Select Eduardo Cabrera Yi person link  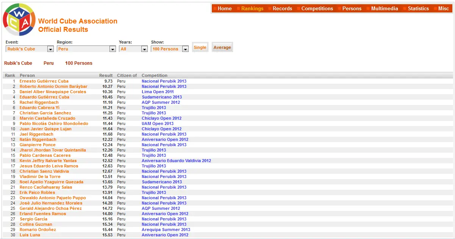[x=39, y=108]
